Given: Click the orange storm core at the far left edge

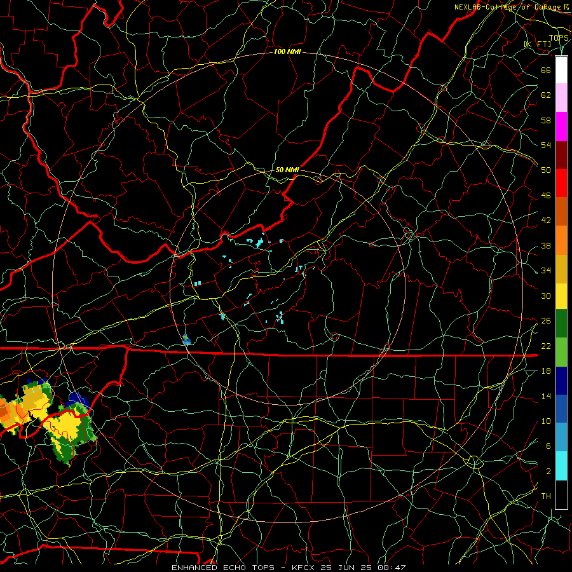Looking at the screenshot, I should (4, 411).
